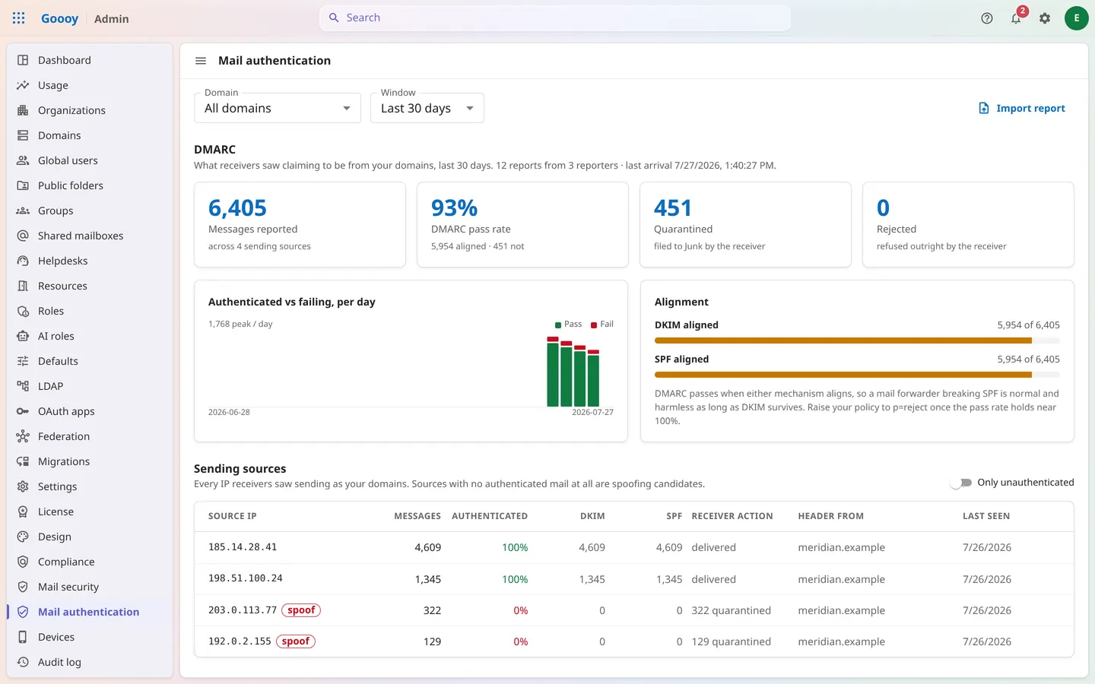Expand the Domain All domains dropdown
The height and width of the screenshot is (684, 1095).
278,108
